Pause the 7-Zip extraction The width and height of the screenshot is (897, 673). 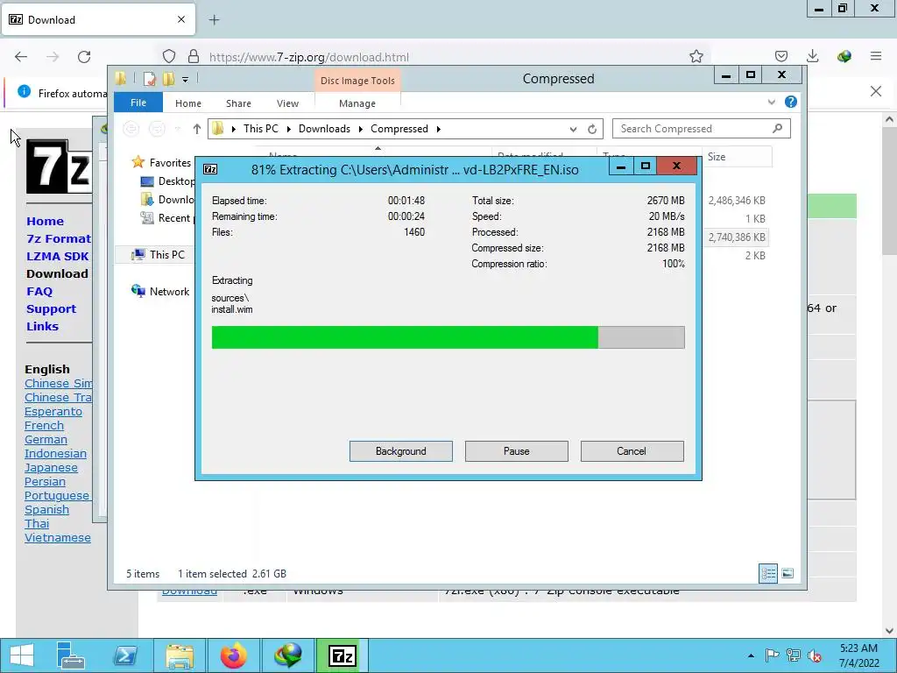pos(516,451)
